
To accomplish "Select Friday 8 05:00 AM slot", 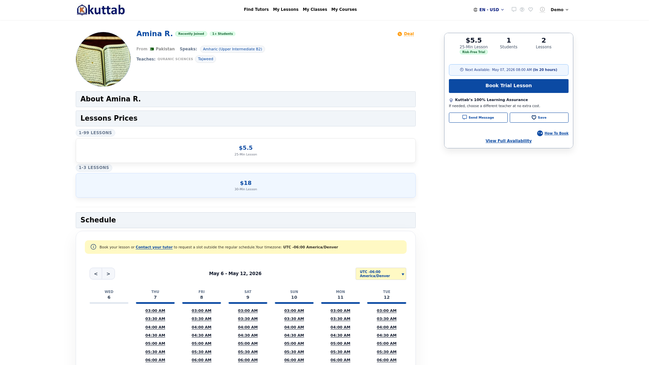I will (201, 344).
